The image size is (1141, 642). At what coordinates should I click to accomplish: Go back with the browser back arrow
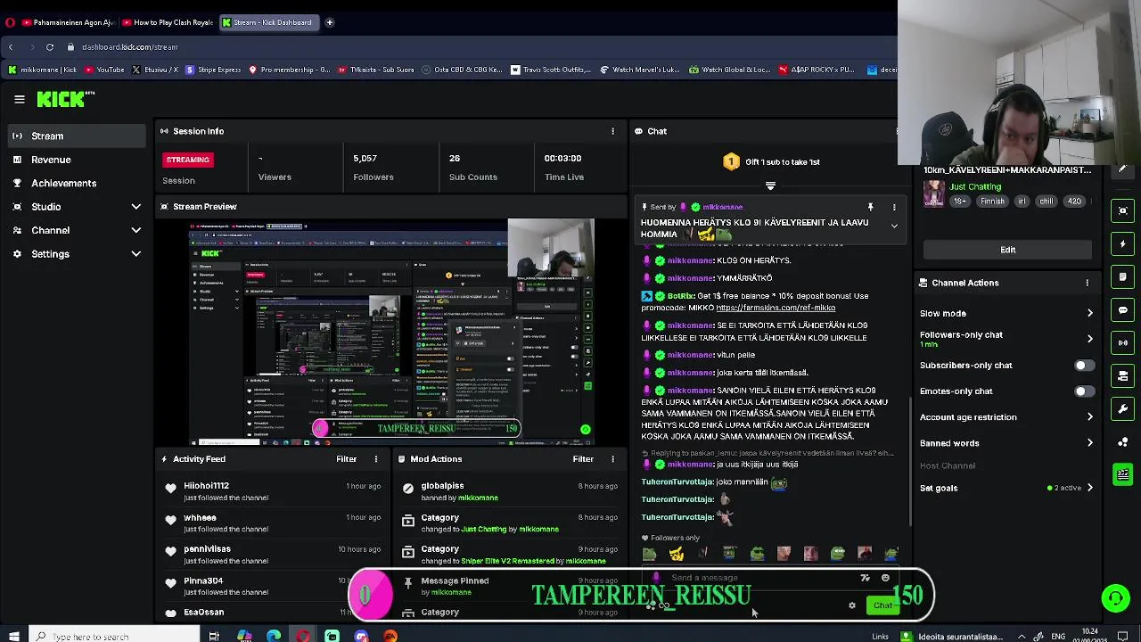pyautogui.click(x=11, y=46)
